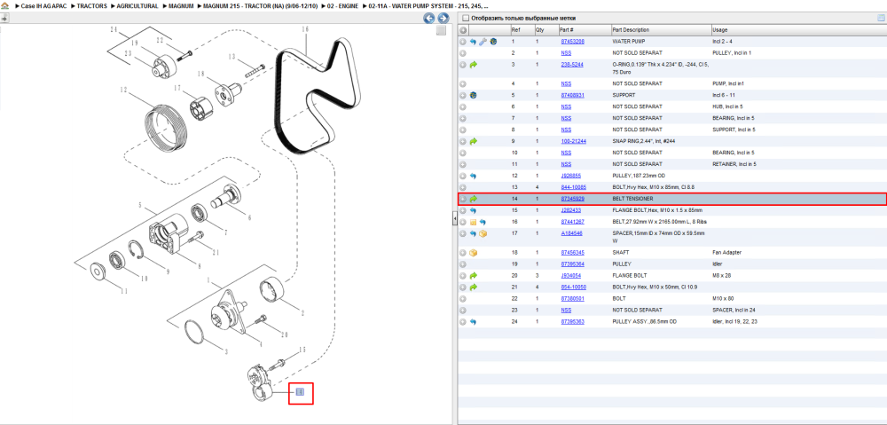
Task: Click green arrow on BOLT Hvy Hex row 21
Action: [474, 287]
